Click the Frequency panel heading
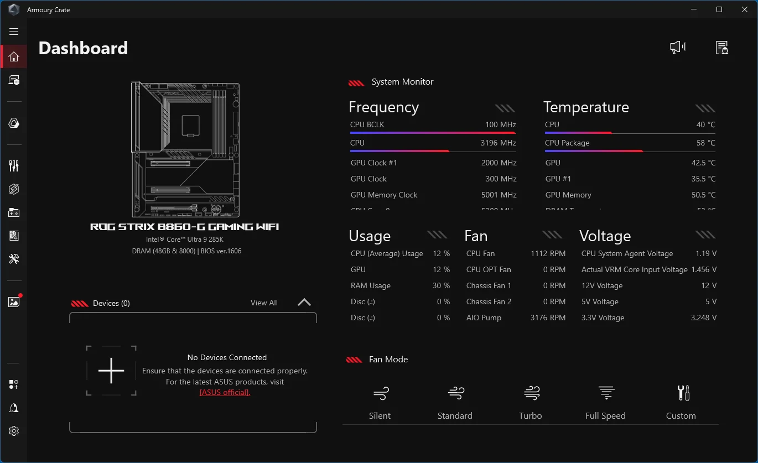 384,107
